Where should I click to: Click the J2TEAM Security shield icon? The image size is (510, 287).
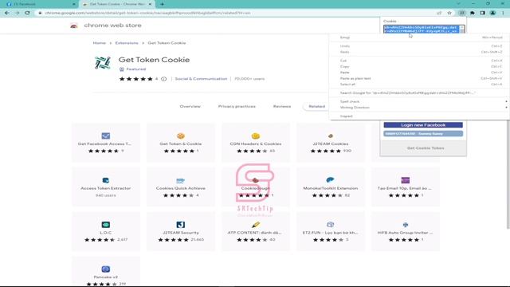181,225
